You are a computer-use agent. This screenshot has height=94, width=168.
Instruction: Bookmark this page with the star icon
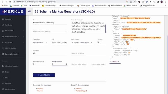(x=135, y=2)
